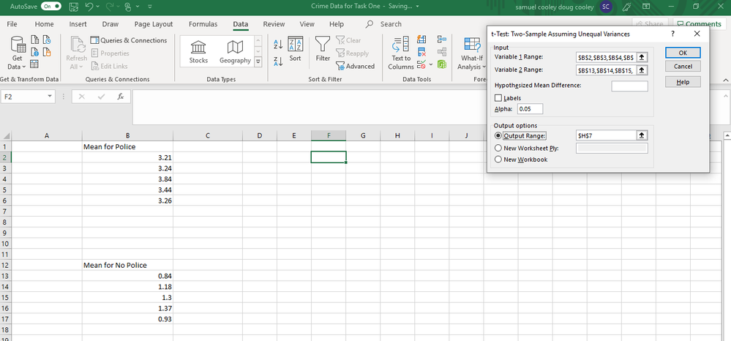
Task: Click Manage Data Model icon
Action: 441,64
